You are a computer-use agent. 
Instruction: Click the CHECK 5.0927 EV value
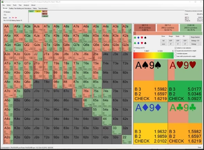194,99
